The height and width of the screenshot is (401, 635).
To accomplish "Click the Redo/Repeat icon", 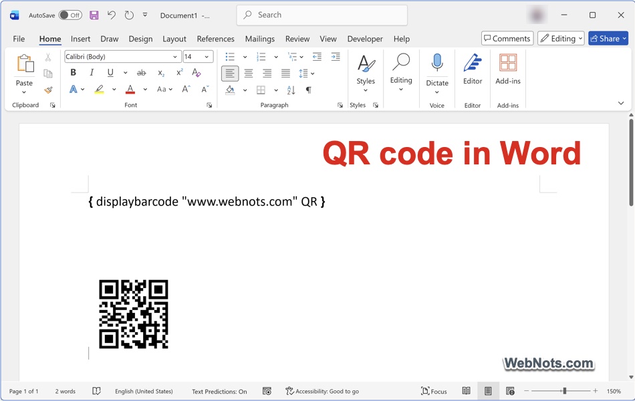I will coord(129,15).
